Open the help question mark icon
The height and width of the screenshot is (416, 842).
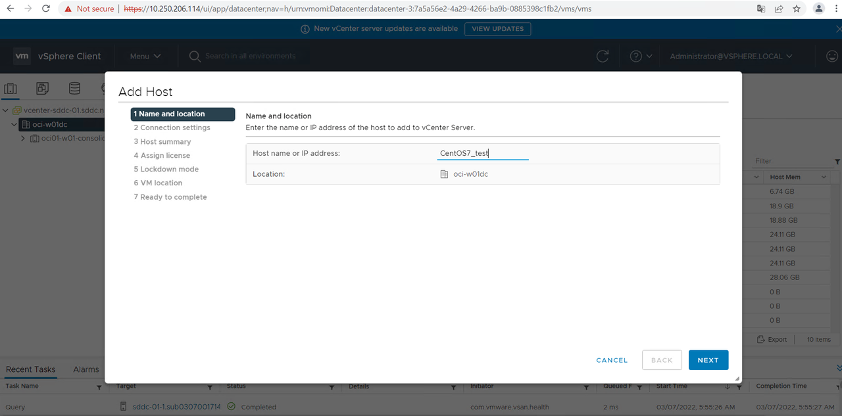click(635, 57)
